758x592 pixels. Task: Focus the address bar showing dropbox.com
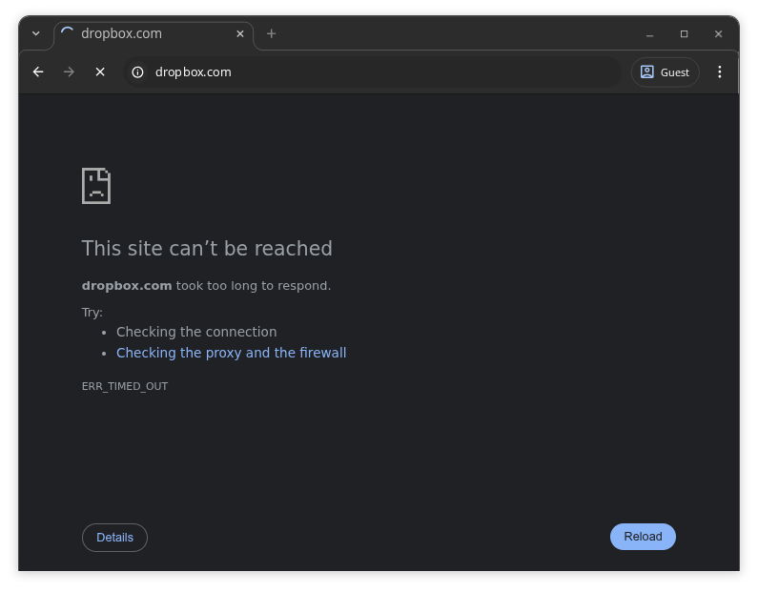372,72
